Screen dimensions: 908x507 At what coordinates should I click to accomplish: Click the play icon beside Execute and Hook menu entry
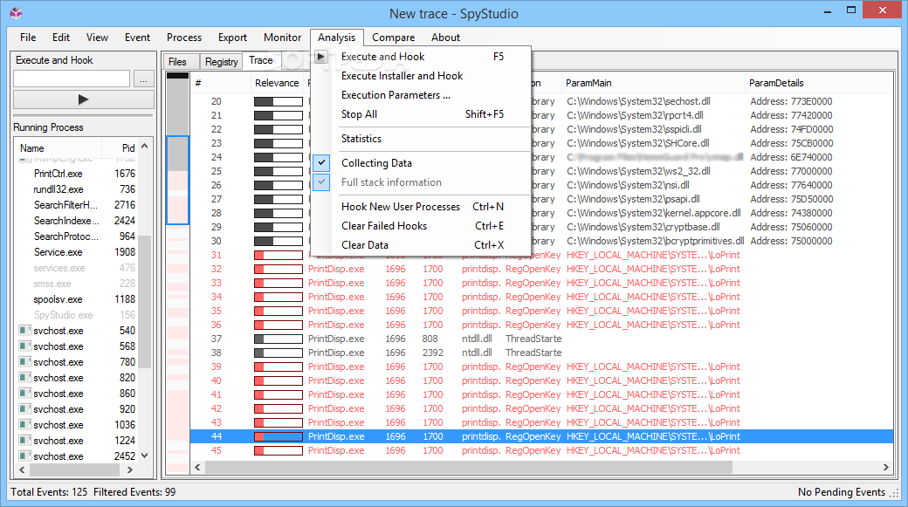click(320, 57)
